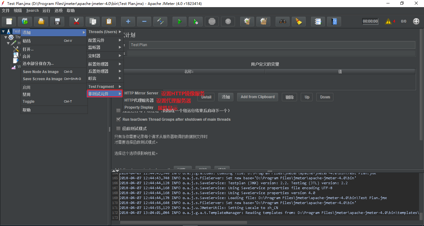424x226 pixels.
Task: Open Help with question mark book icon
Action: 334,21
